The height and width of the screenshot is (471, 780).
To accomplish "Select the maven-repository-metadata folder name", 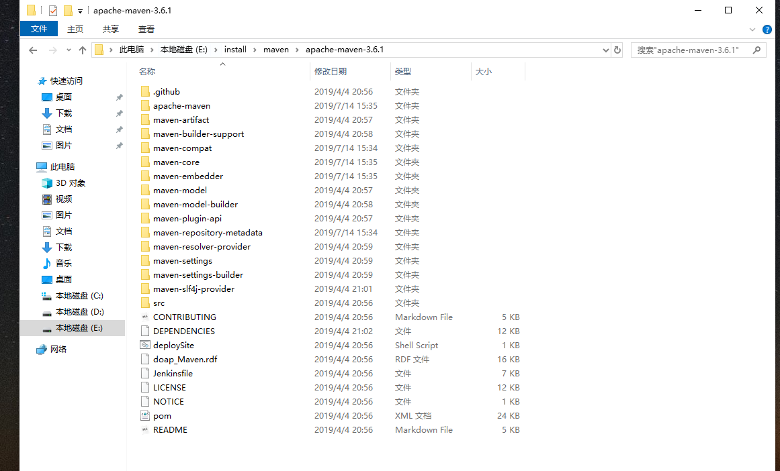I will click(208, 233).
